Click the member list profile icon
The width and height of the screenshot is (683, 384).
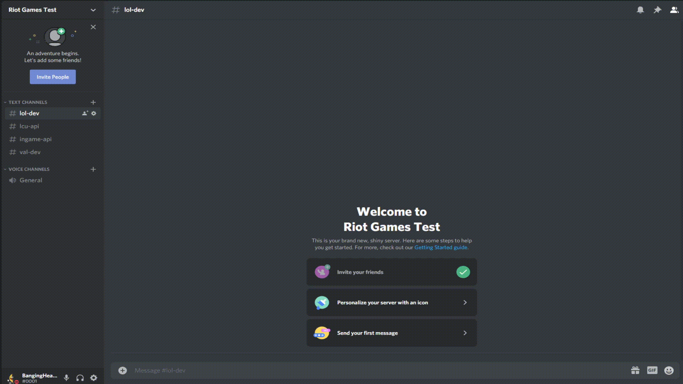(x=674, y=10)
